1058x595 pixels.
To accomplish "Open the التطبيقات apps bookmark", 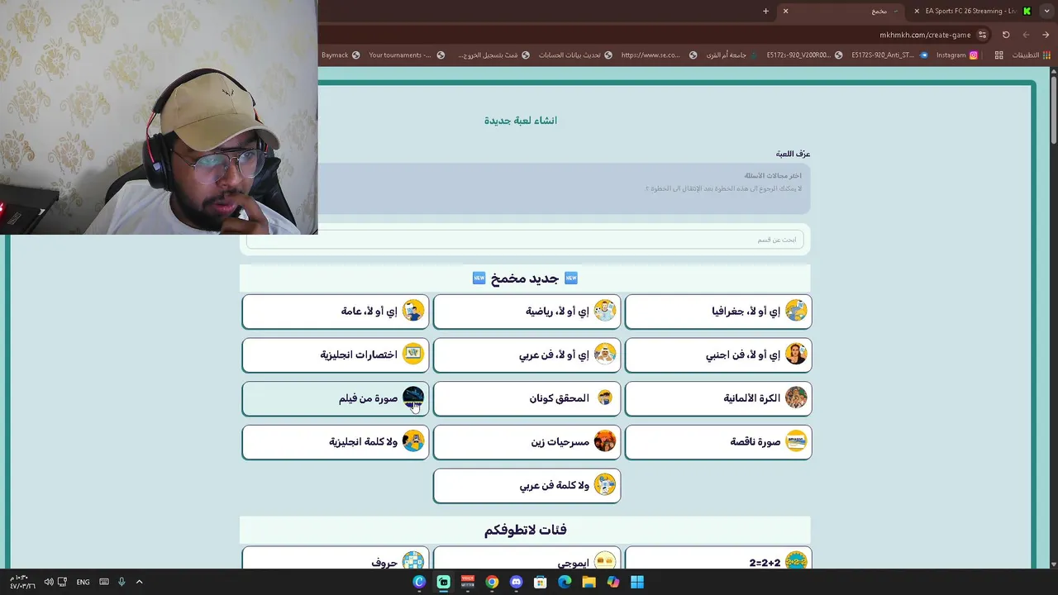I will [x=1032, y=55].
